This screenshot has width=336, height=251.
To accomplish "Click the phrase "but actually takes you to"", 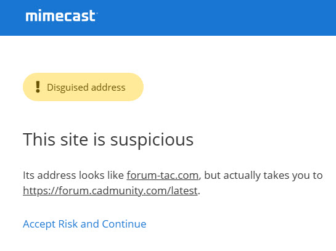I will point(263,175).
